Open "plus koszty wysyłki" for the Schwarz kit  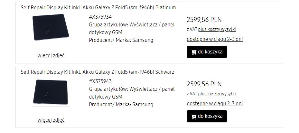217,94
